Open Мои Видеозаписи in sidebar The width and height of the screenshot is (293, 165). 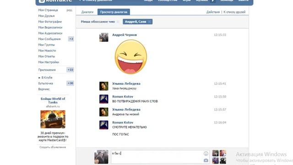coord(50,27)
